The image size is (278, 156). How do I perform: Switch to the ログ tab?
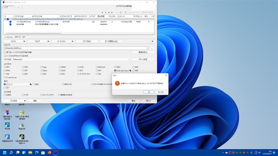click(x=24, y=37)
